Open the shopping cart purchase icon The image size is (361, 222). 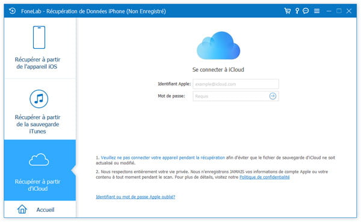tap(288, 11)
